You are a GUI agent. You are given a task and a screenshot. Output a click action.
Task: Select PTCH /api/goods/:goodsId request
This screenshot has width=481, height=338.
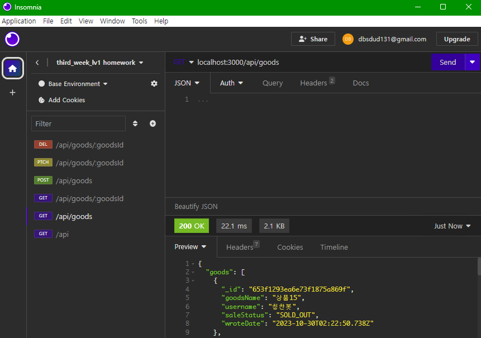(96, 163)
